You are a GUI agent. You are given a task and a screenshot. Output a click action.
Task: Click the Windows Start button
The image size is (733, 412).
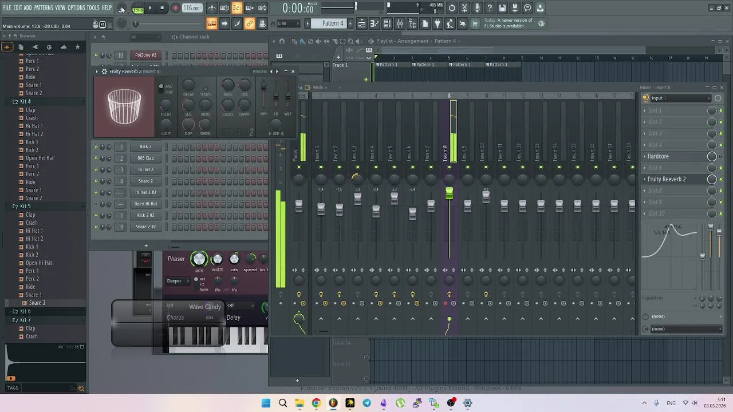(x=266, y=403)
